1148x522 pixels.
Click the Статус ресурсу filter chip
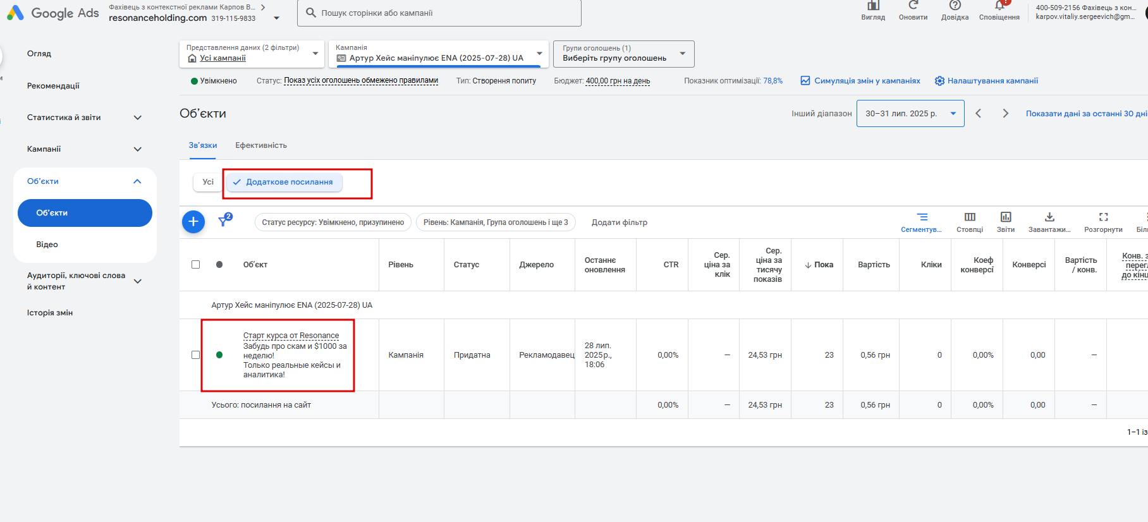(x=333, y=222)
